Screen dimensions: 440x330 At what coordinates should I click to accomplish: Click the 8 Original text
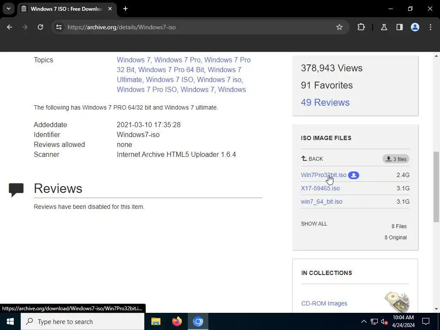tap(395, 237)
